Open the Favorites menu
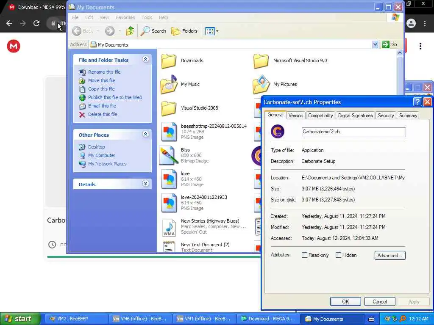 (125, 17)
